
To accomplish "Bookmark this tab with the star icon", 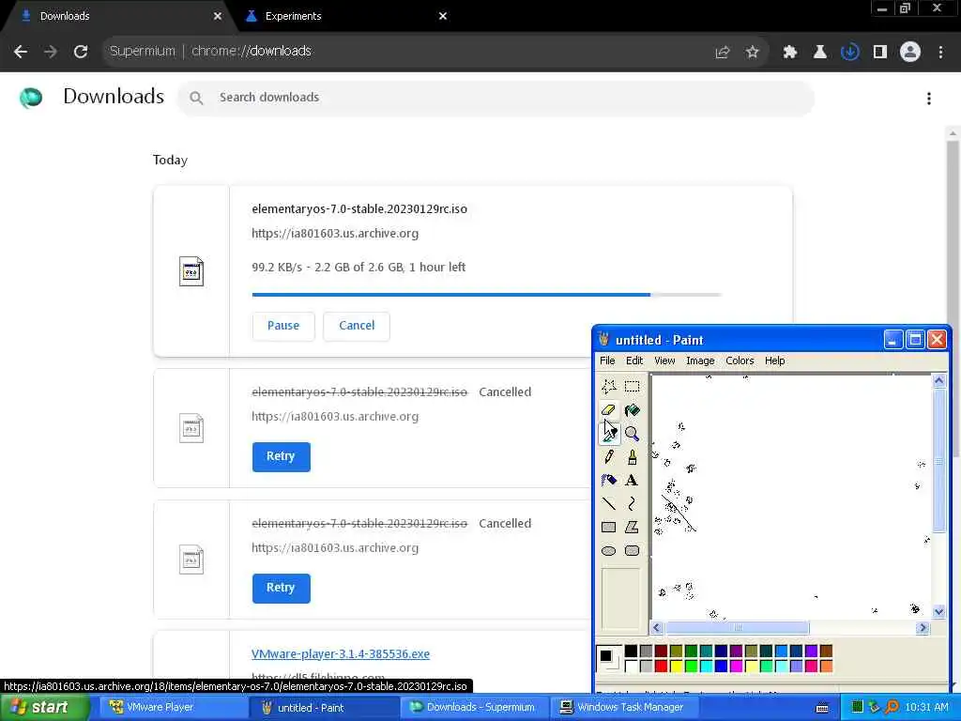I will point(753,53).
